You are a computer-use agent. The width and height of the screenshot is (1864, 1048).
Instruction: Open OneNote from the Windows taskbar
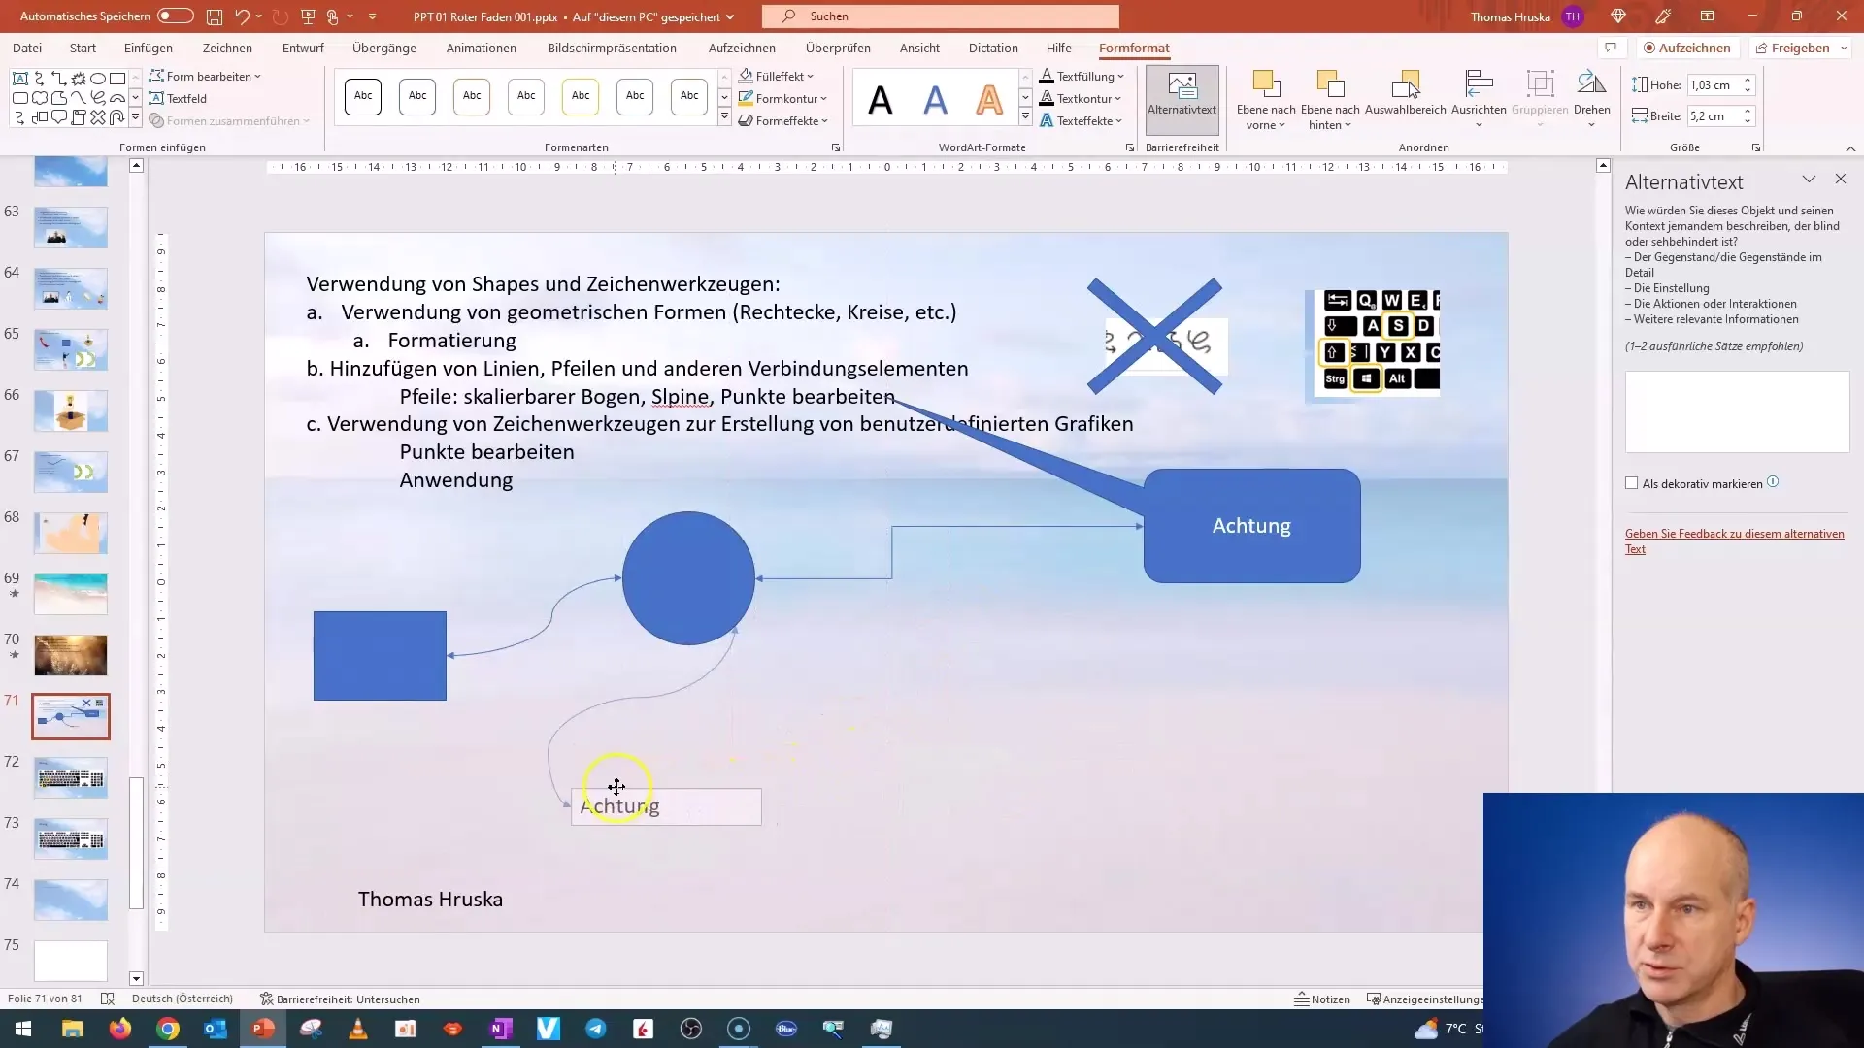501,1029
